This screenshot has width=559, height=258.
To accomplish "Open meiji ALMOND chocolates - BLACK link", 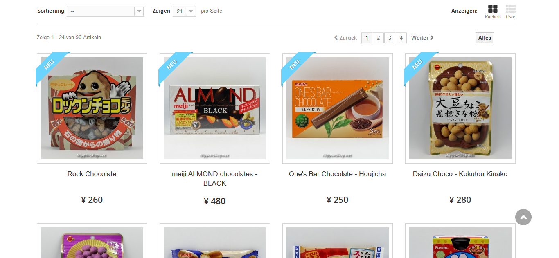I will (215, 179).
